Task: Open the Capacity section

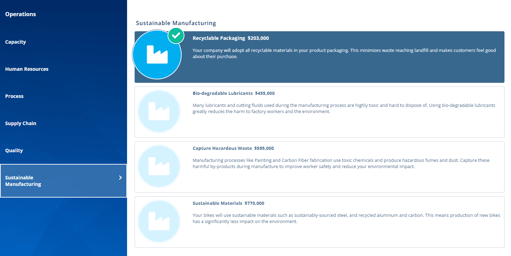Action: [15, 42]
